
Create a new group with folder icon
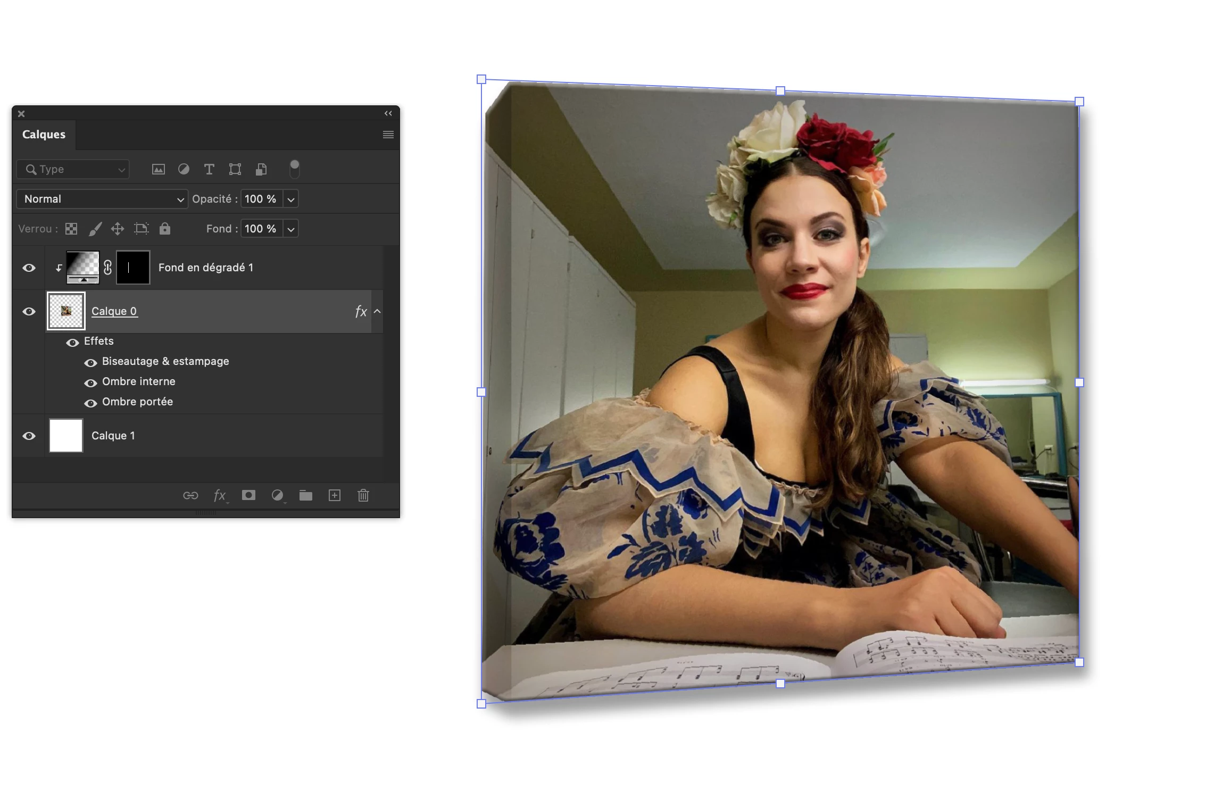tap(305, 495)
